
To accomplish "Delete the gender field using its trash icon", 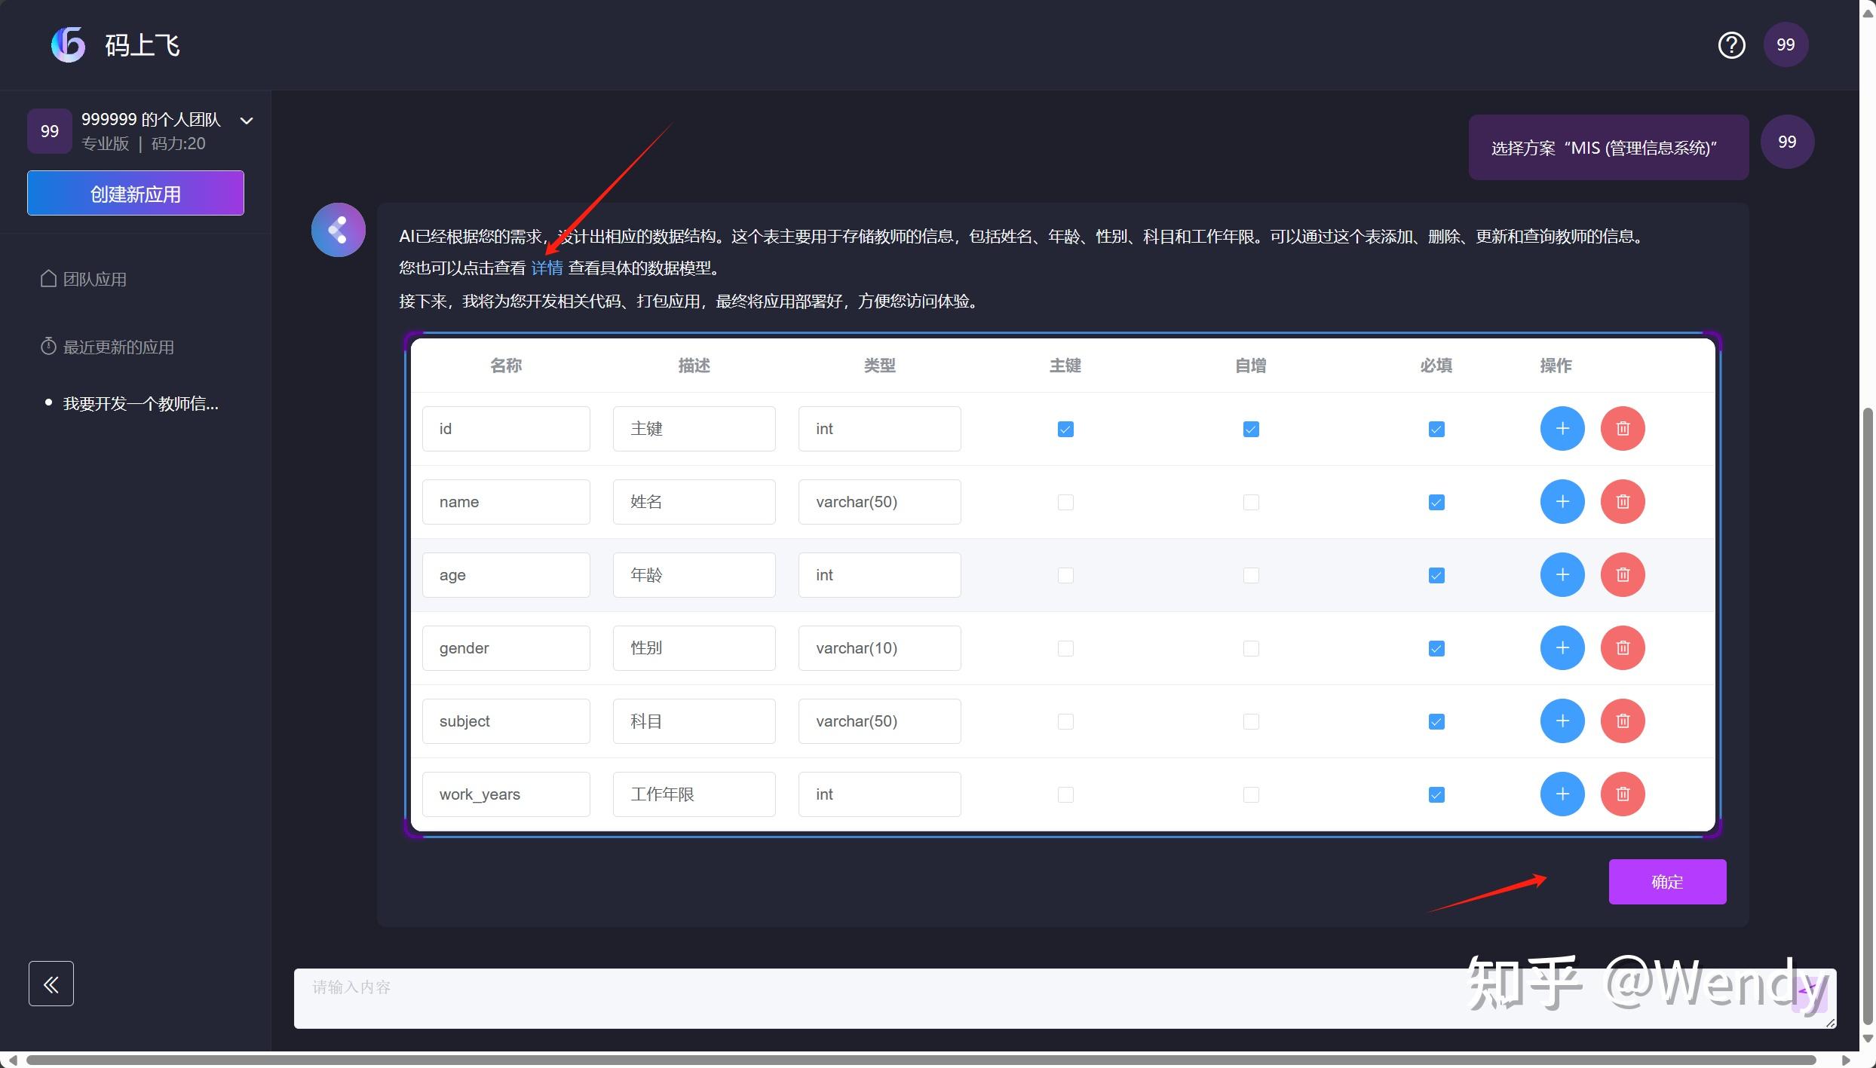I will (x=1623, y=647).
